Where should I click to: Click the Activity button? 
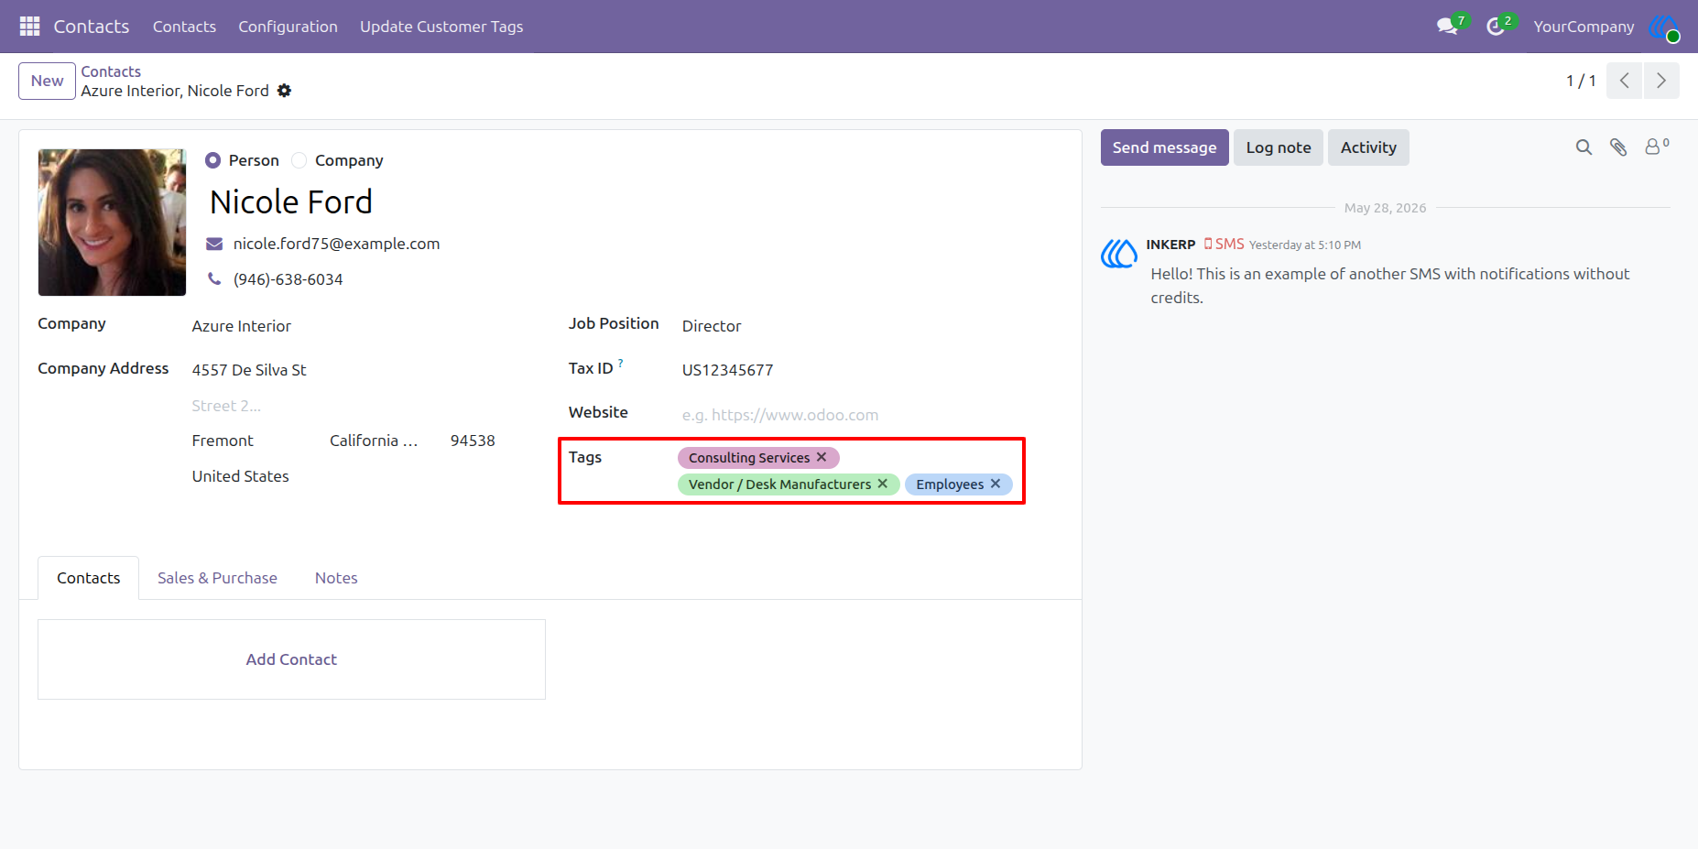(1368, 147)
